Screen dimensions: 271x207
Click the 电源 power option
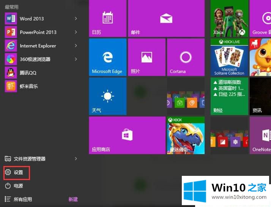click(14, 186)
